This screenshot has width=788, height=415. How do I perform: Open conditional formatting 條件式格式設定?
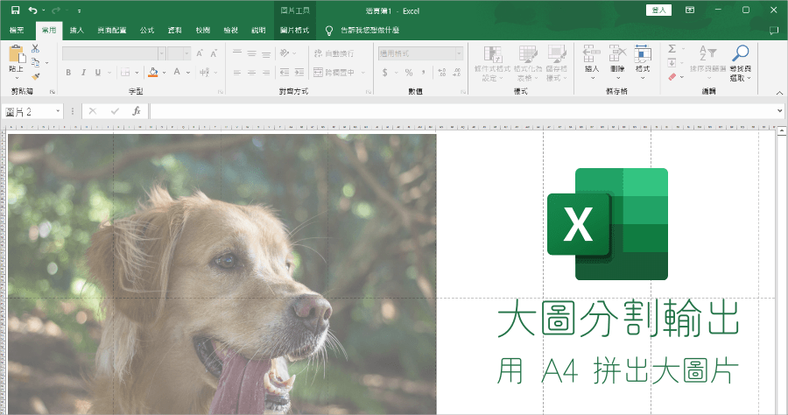tap(492, 63)
